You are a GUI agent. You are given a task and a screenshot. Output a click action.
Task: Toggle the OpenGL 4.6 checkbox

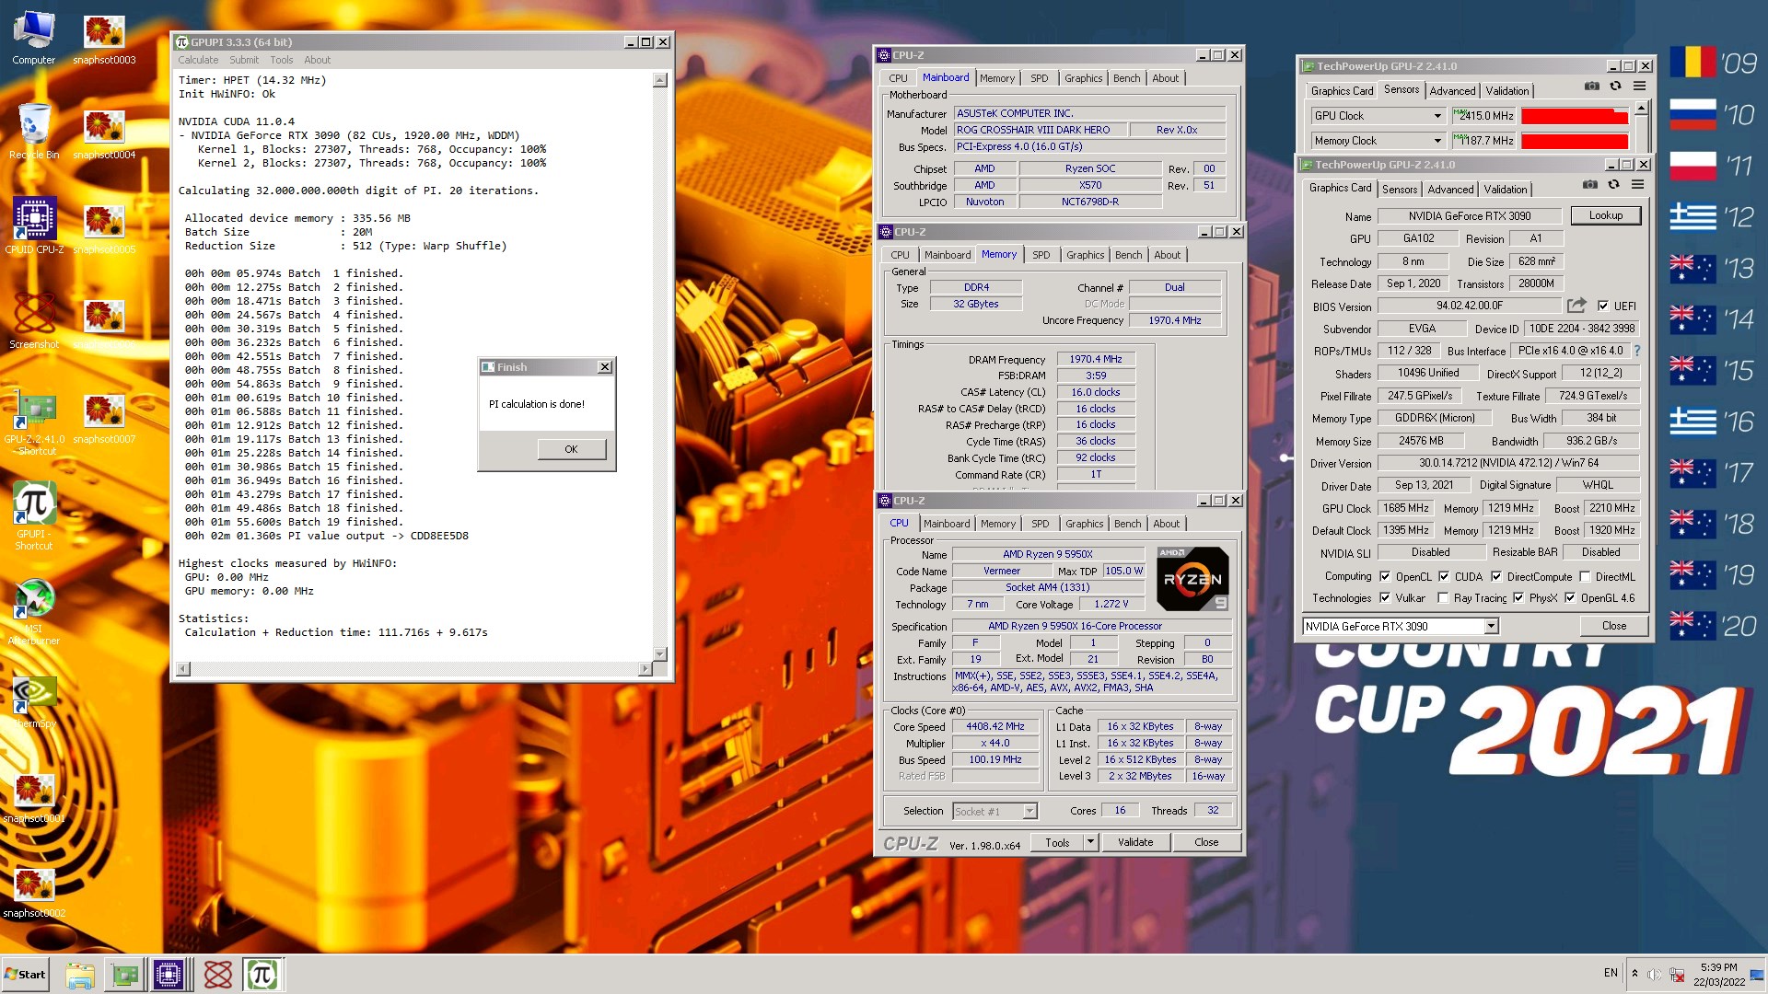[x=1570, y=598]
